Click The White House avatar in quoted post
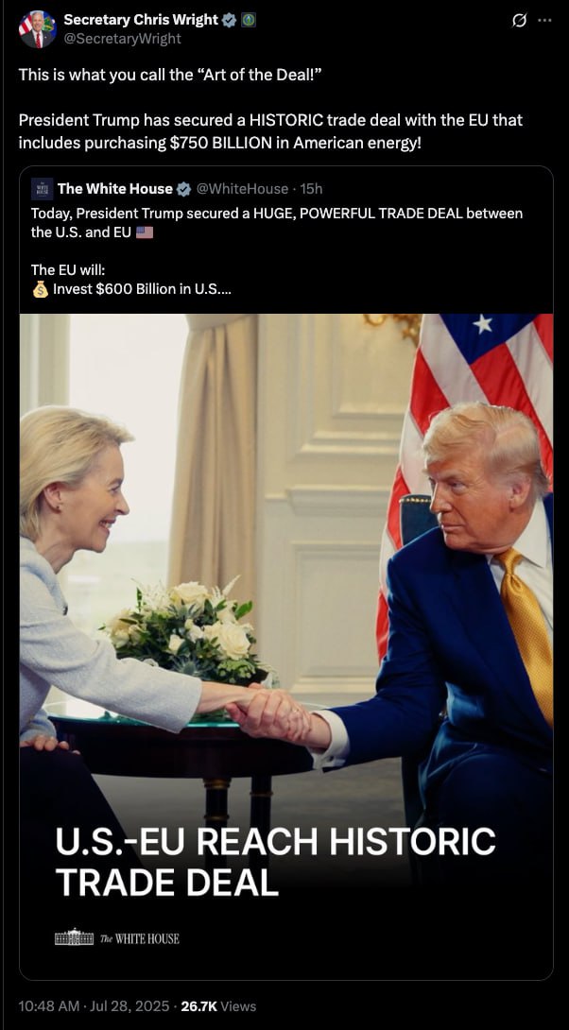Image resolution: width=569 pixels, height=1030 pixels. [x=42, y=189]
